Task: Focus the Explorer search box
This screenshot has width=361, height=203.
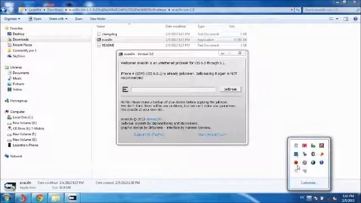Action: point(331,10)
